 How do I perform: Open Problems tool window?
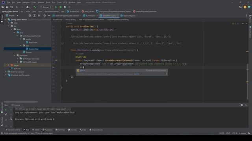[x=47, y=130]
